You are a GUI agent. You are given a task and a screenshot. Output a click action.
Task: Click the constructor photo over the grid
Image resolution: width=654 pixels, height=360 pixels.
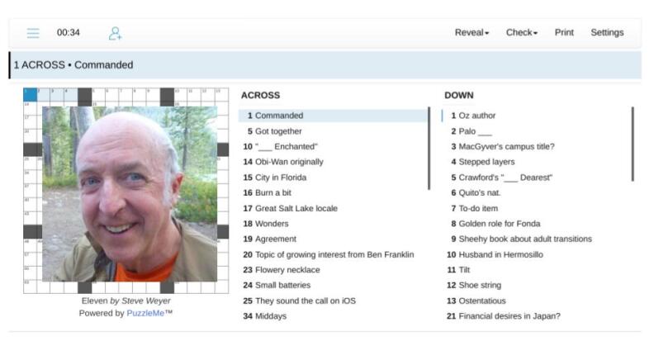coord(130,194)
